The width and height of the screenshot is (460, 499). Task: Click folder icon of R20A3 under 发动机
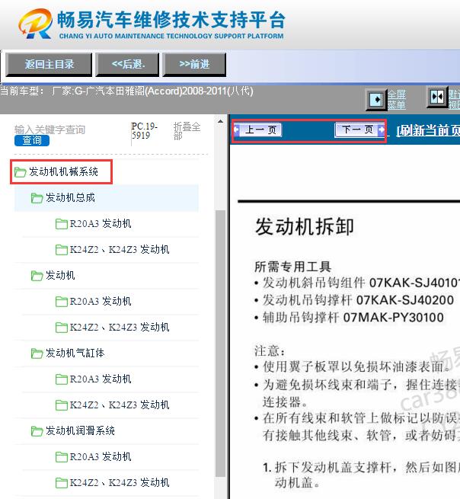click(62, 302)
